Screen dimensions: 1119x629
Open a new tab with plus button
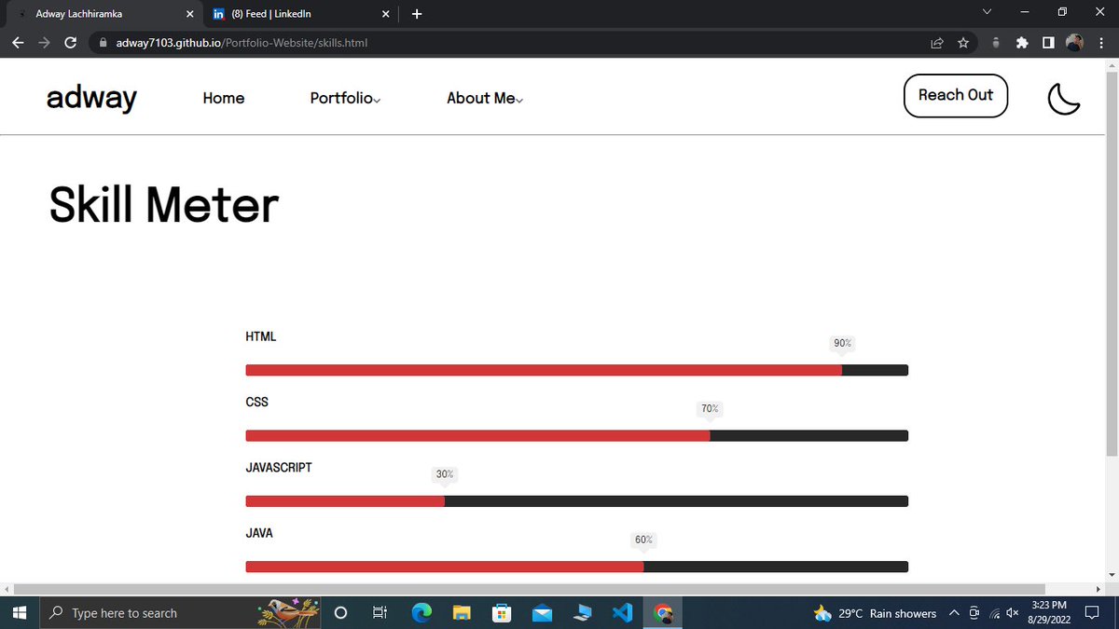[417, 14]
